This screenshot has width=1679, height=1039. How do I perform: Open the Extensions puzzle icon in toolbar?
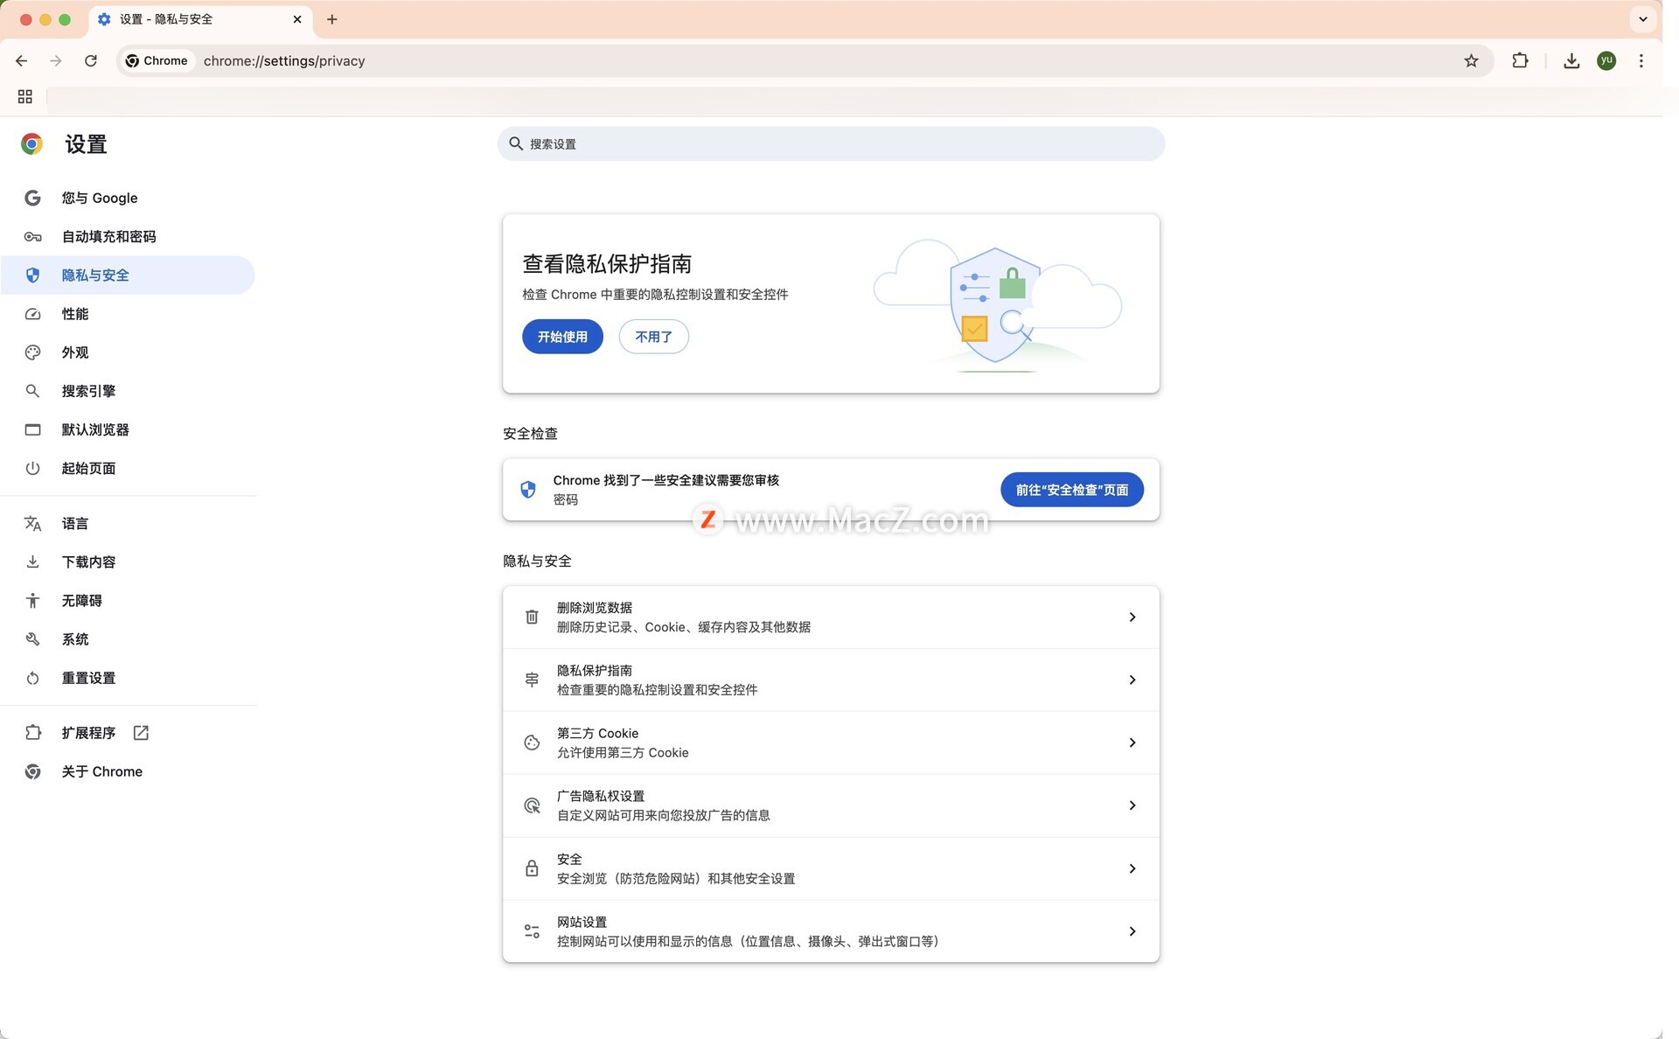1520,60
